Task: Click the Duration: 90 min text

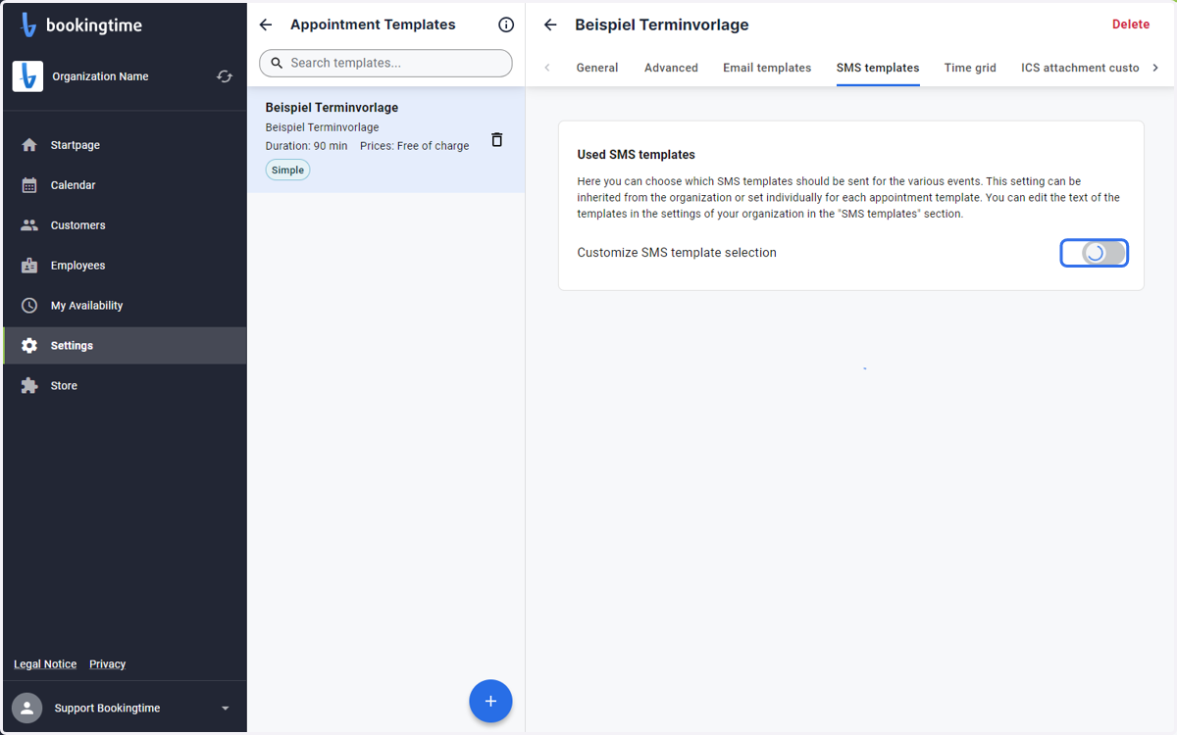Action: pyautogui.click(x=306, y=146)
